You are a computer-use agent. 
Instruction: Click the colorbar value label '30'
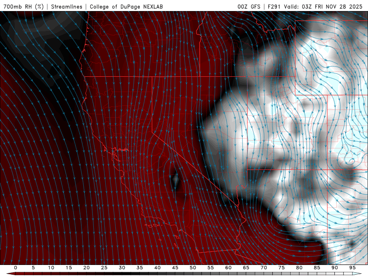coord(122,268)
